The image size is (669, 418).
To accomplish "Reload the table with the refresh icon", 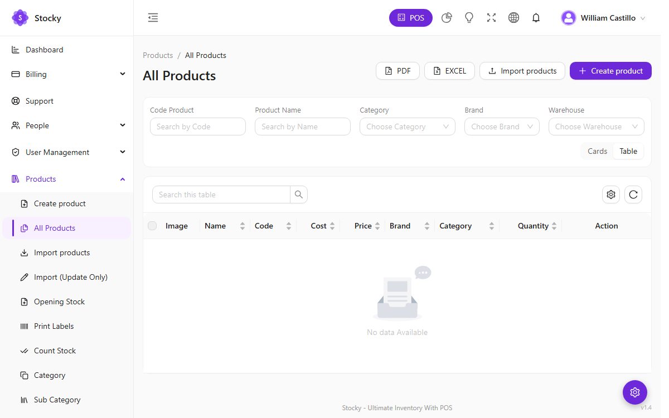I will click(x=633, y=195).
